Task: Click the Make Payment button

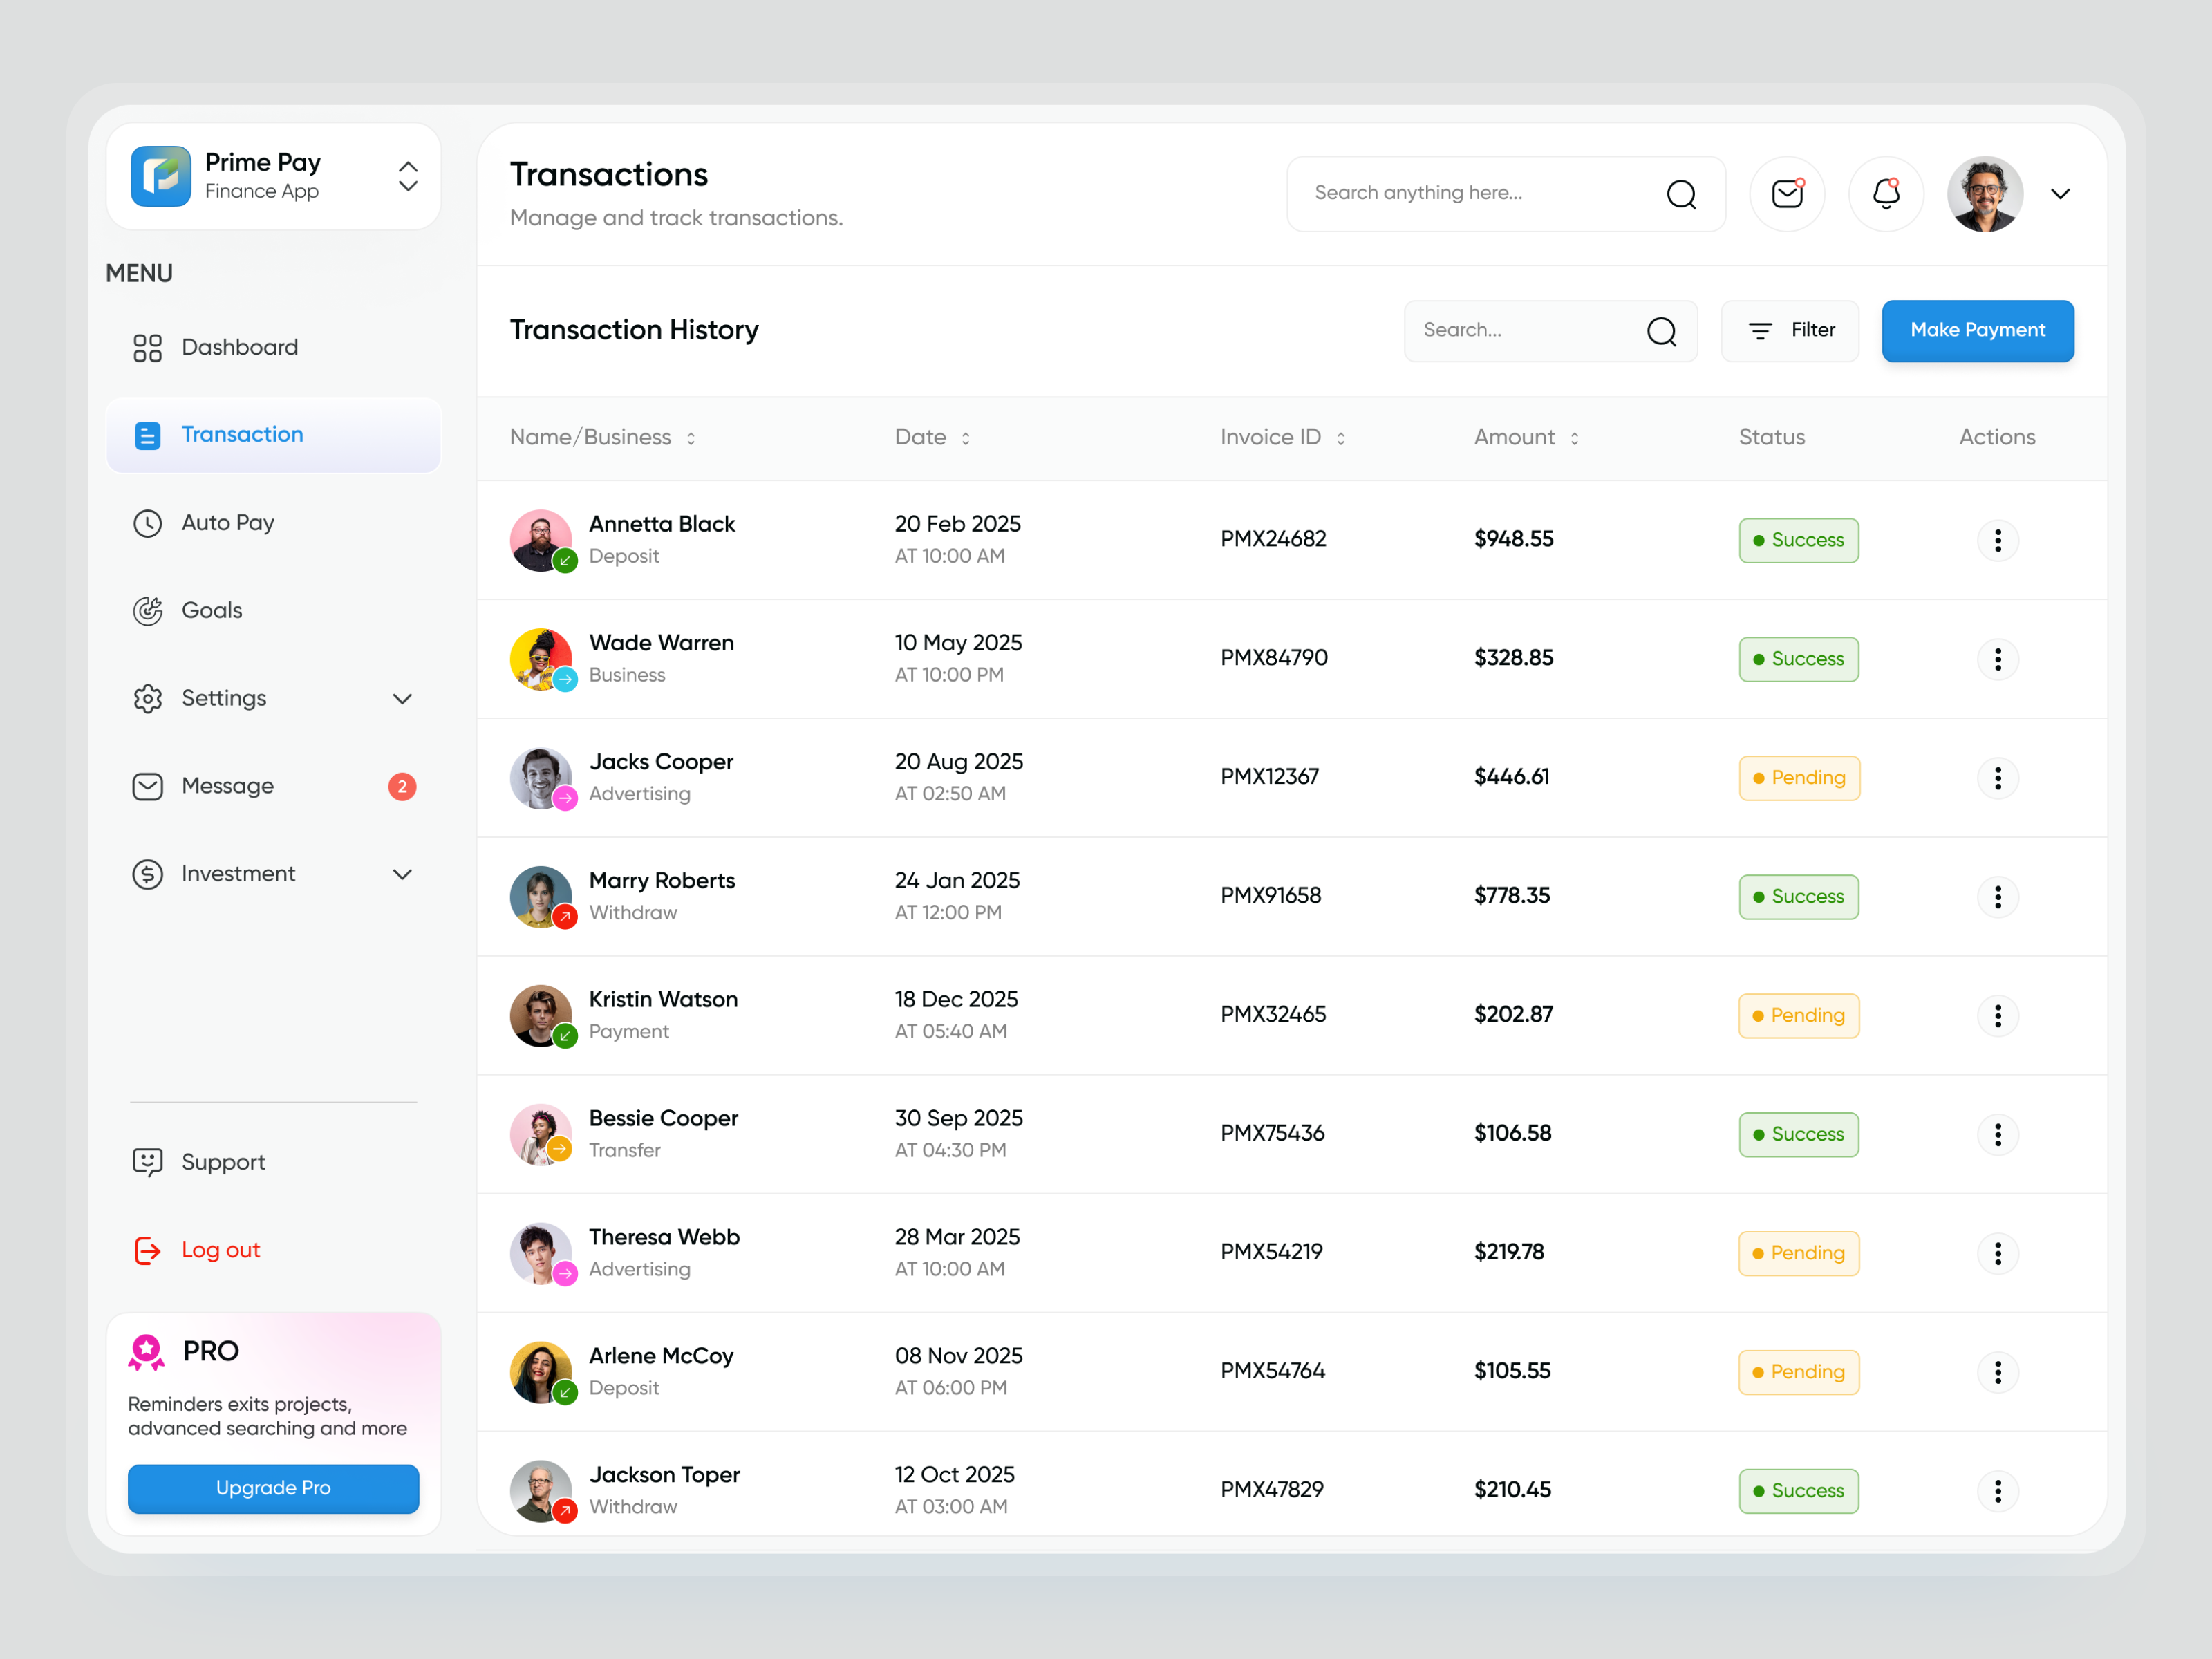Action: (x=1977, y=331)
